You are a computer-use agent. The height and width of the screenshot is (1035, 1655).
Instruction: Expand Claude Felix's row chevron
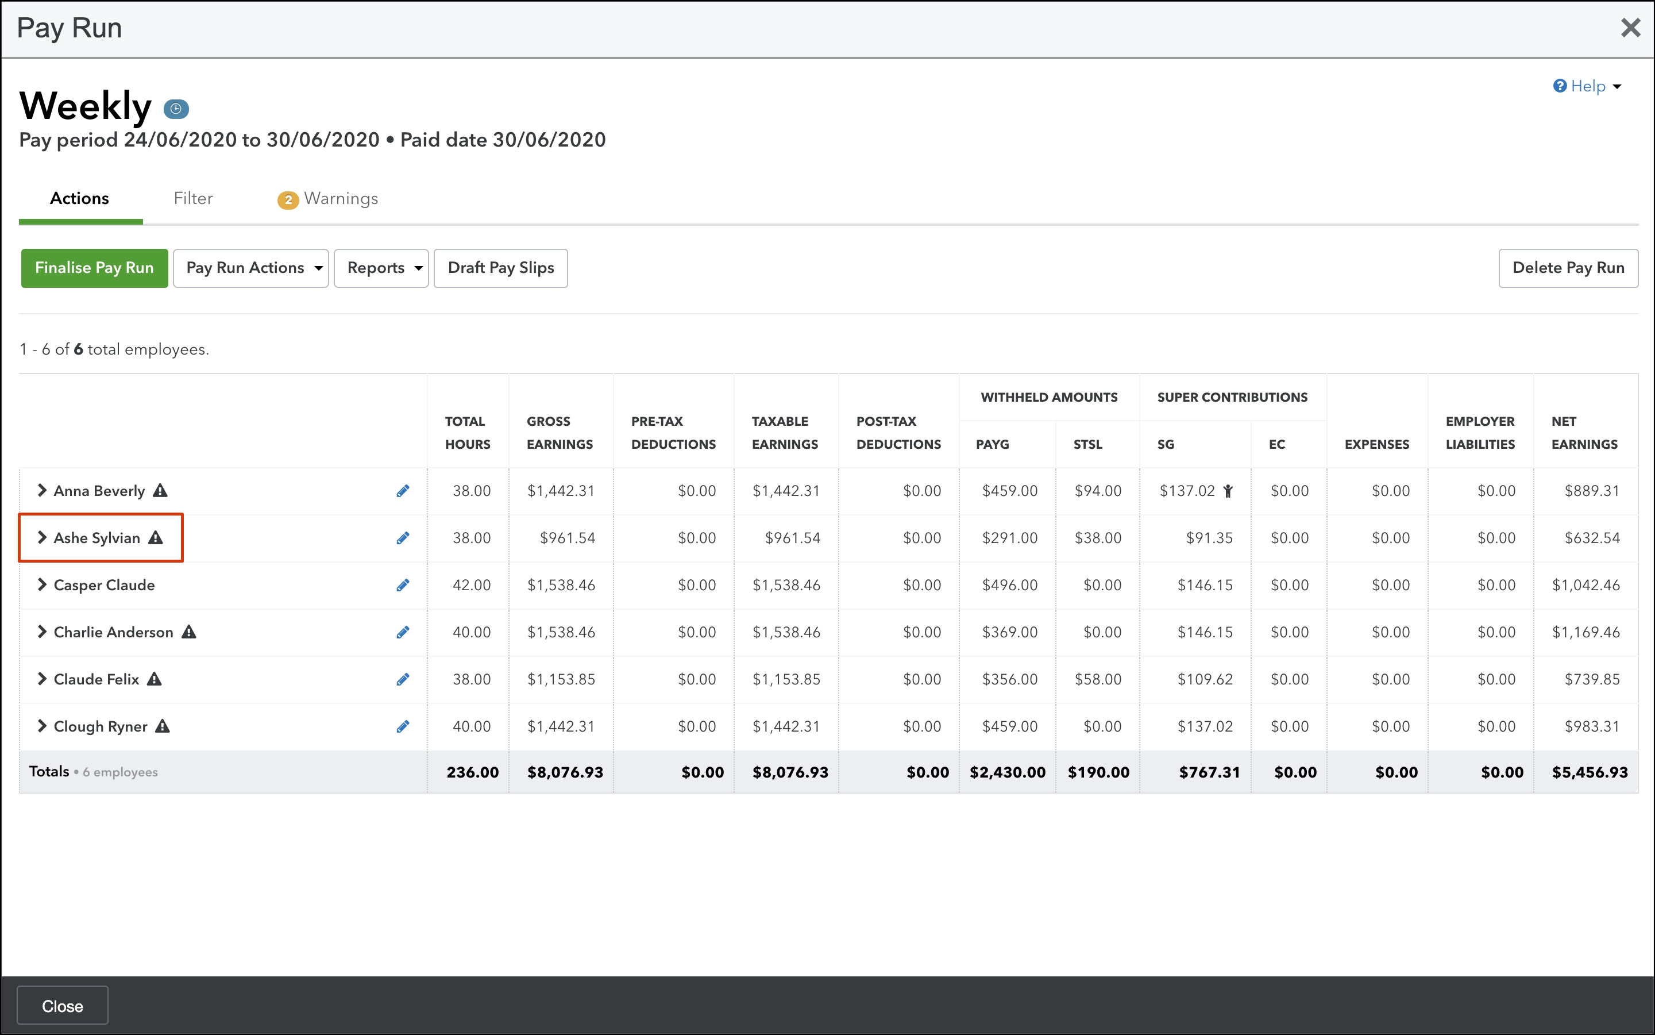tap(43, 679)
